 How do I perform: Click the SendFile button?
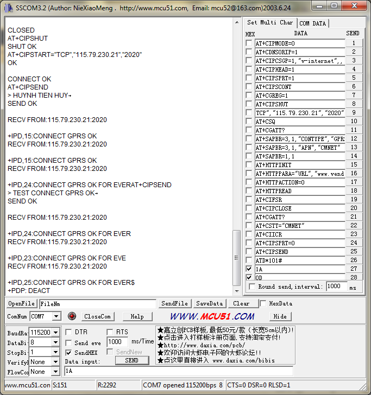[175, 303]
